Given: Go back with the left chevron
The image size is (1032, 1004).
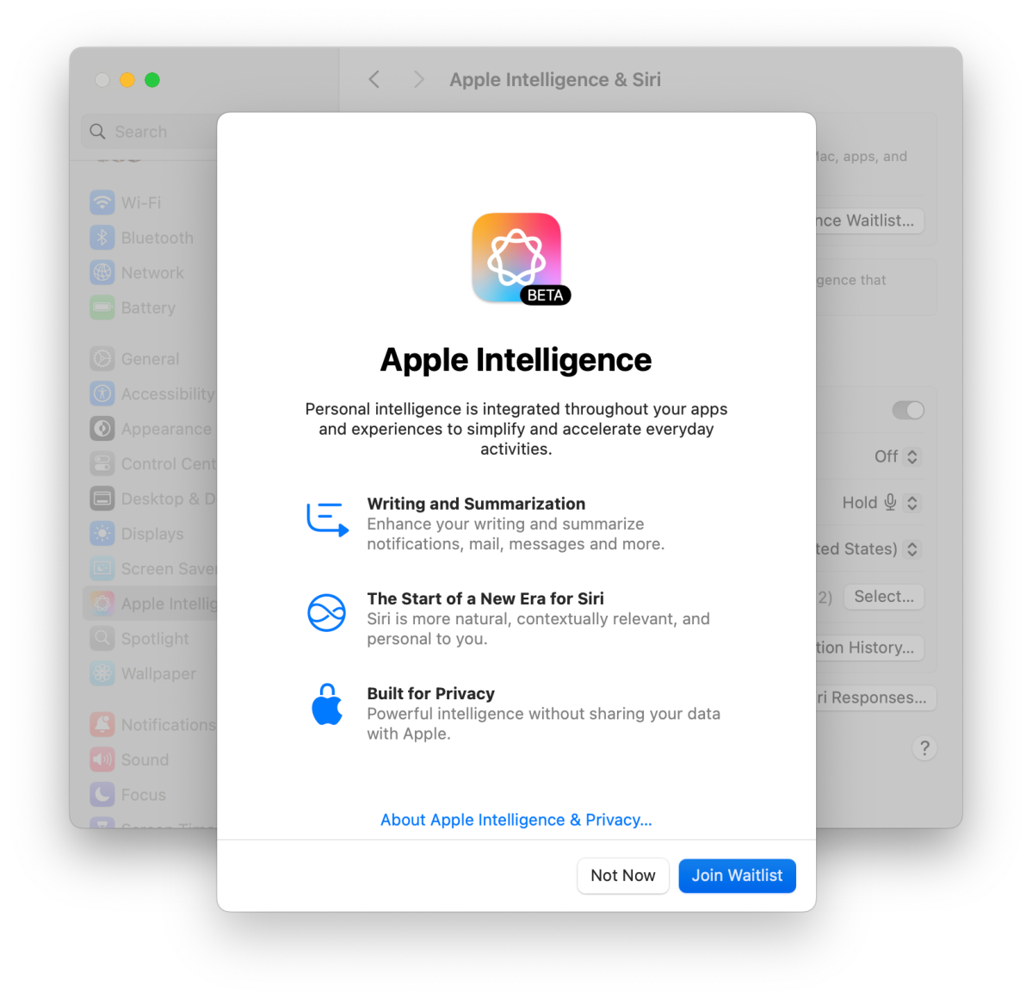Looking at the screenshot, I should pyautogui.click(x=374, y=80).
